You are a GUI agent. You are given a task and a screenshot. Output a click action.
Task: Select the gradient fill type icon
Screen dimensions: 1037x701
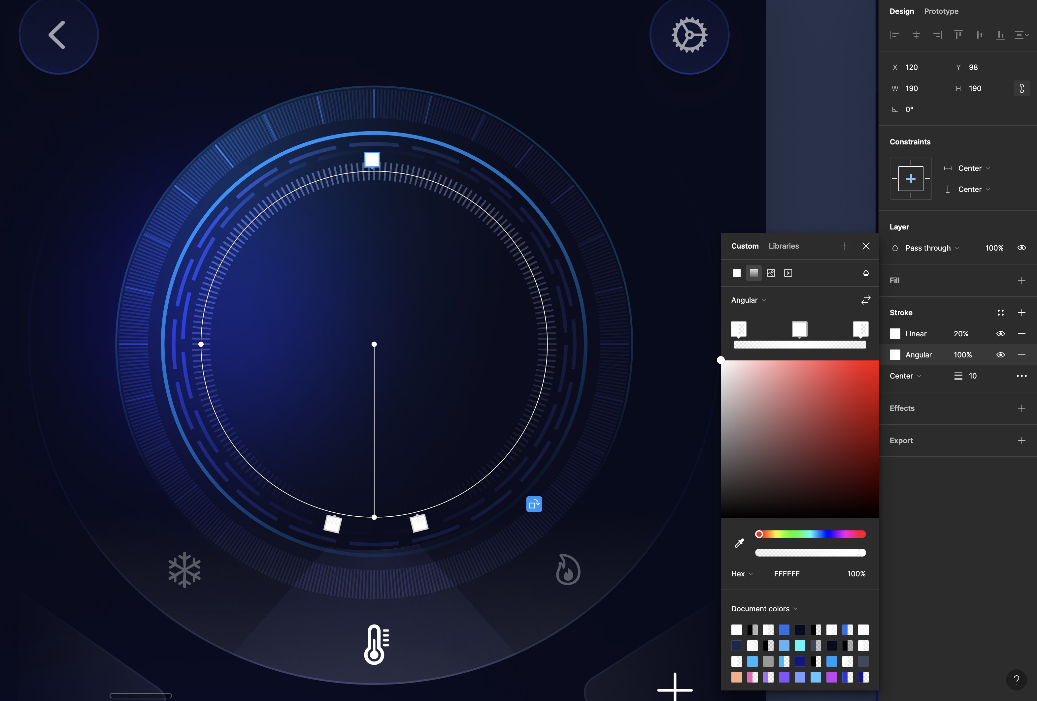pyautogui.click(x=754, y=273)
